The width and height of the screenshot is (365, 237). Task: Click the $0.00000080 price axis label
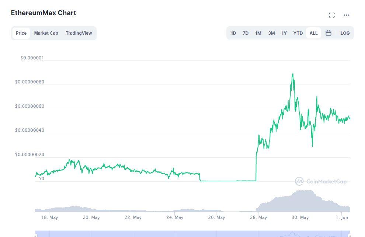[29, 82]
